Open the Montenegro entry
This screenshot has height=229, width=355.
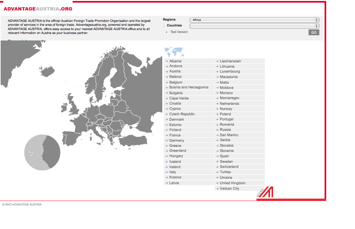click(x=229, y=98)
